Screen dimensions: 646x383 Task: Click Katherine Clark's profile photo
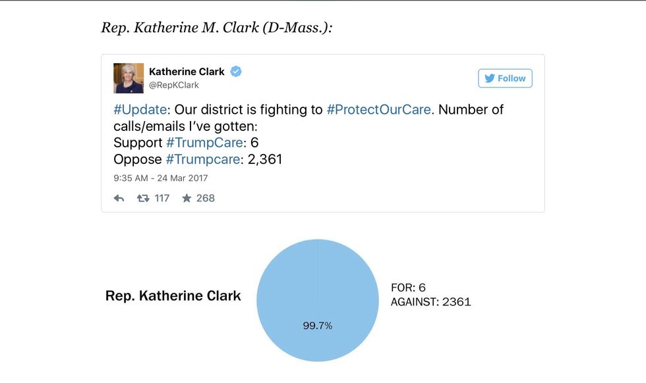pos(129,78)
